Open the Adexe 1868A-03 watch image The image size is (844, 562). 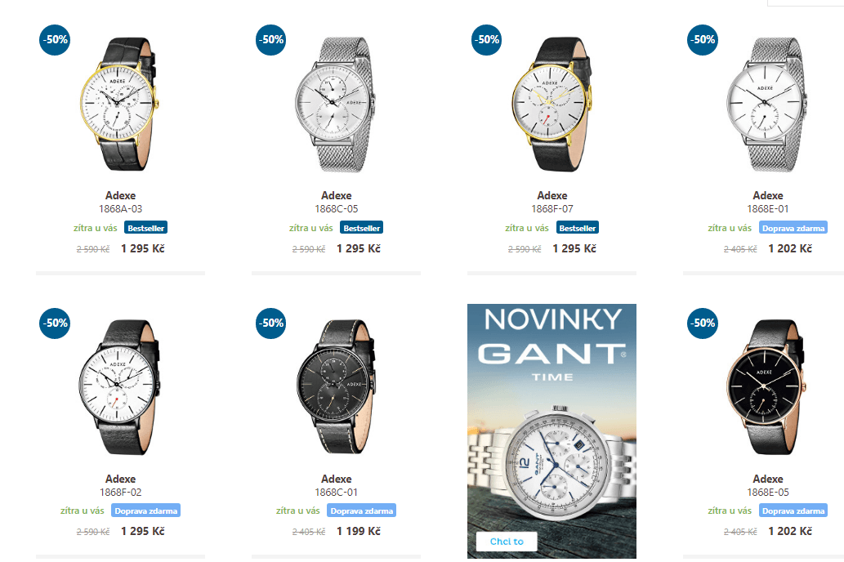pyautogui.click(x=120, y=104)
